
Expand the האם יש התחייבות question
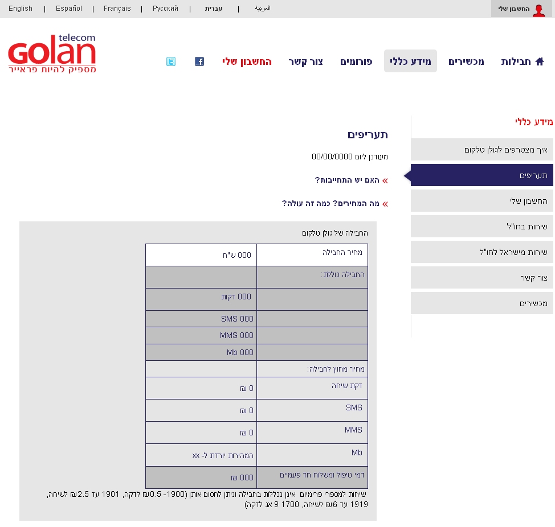347,180
